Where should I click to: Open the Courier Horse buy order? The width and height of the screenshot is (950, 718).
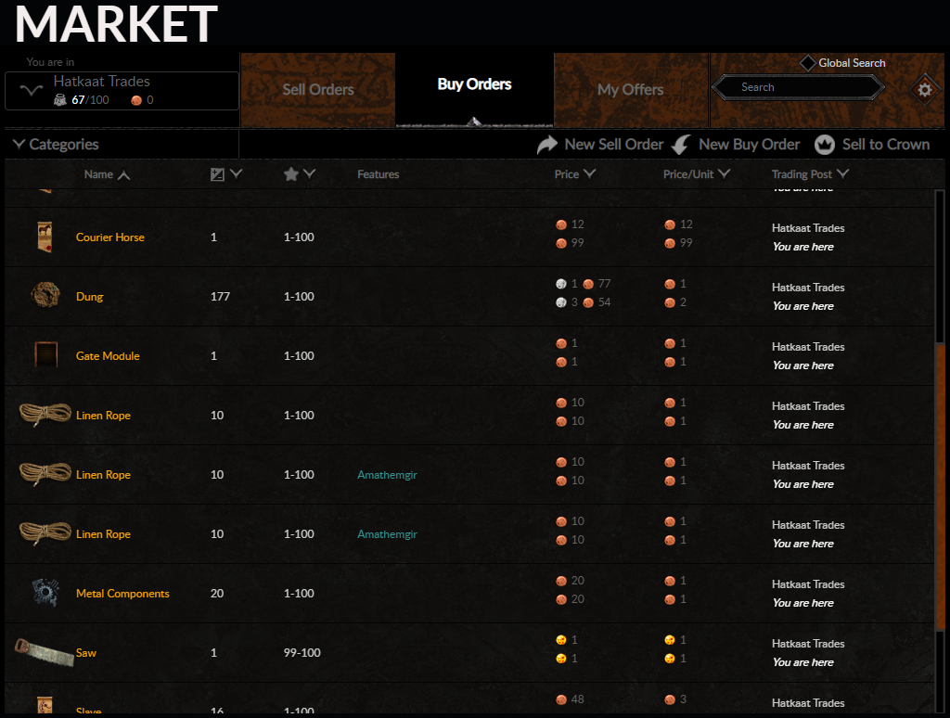469,237
